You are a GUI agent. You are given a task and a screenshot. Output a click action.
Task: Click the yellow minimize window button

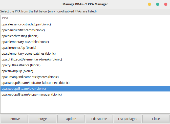point(150,4)
